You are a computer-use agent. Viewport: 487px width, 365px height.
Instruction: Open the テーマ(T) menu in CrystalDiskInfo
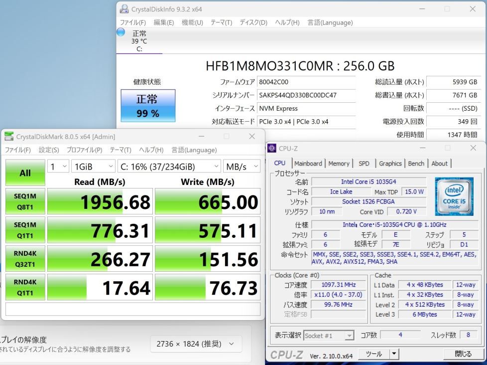pos(221,22)
